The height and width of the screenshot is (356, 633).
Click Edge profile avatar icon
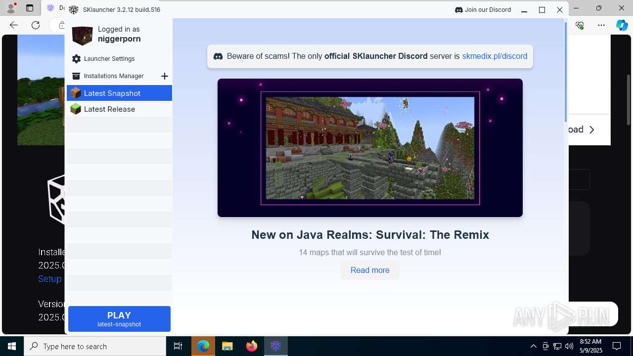click(11, 8)
